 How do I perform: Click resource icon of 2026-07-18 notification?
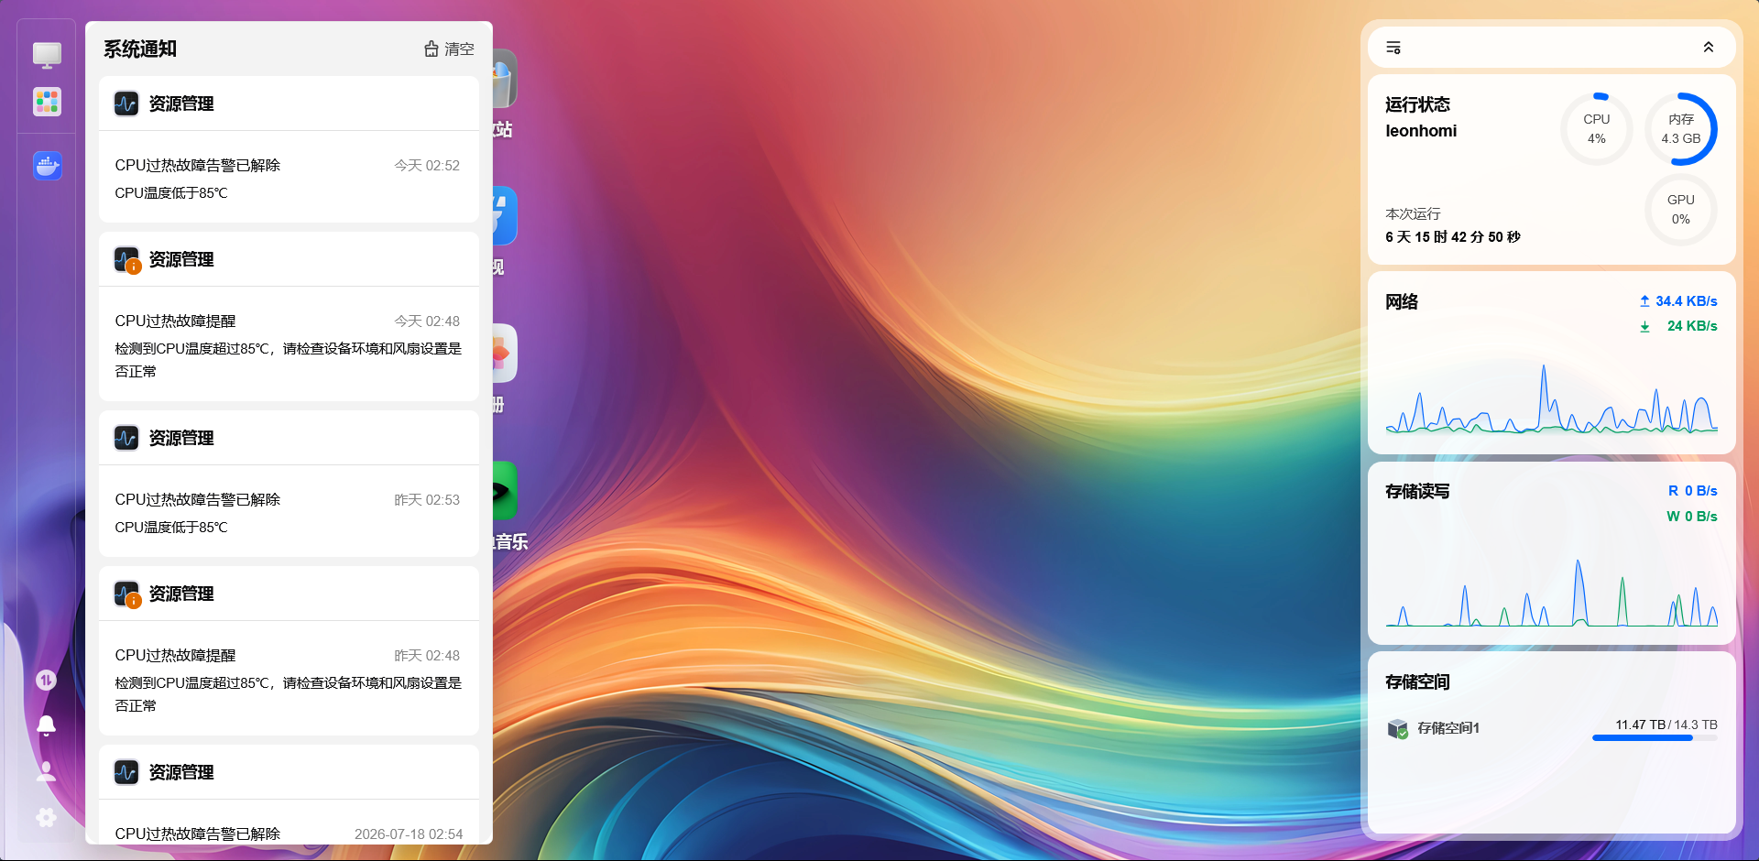pyautogui.click(x=126, y=772)
